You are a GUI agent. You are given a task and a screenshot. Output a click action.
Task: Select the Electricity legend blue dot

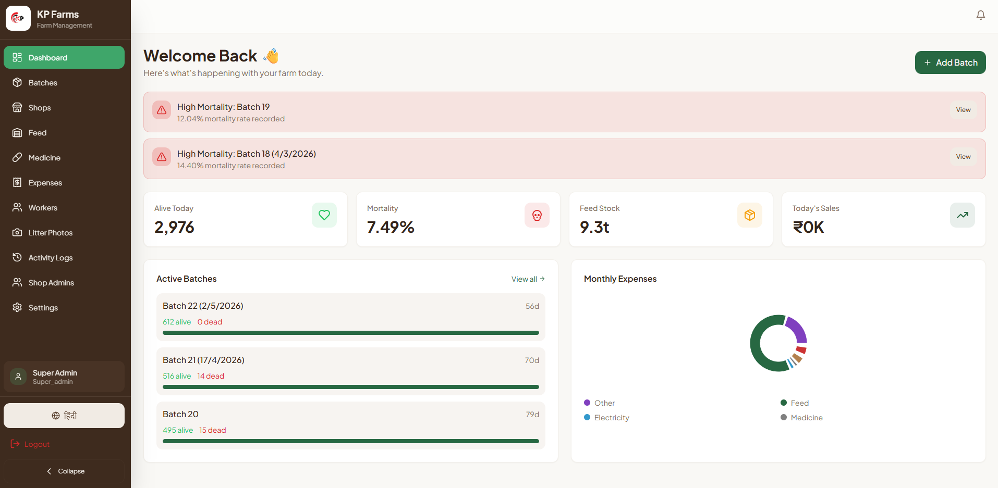click(x=587, y=417)
